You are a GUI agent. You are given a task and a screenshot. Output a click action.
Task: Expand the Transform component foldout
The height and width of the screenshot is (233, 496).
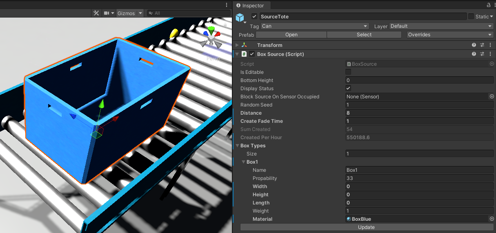(238, 45)
